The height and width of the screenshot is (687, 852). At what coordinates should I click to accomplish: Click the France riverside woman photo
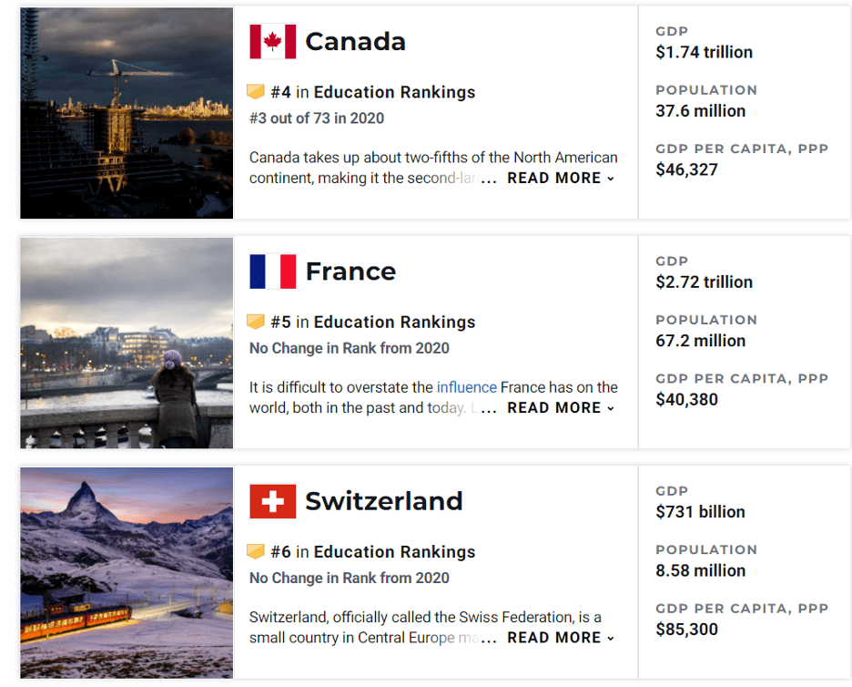(127, 343)
